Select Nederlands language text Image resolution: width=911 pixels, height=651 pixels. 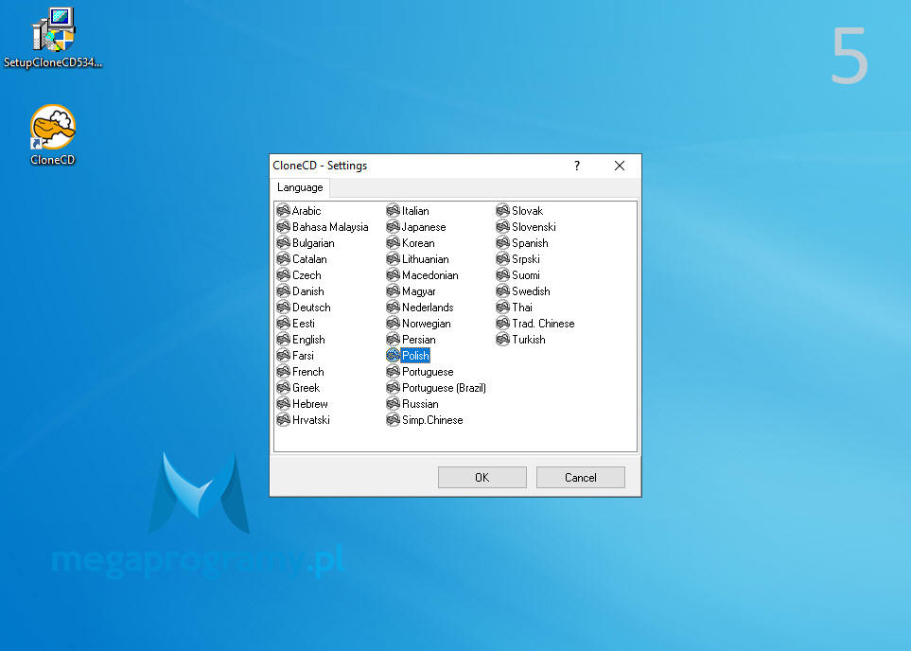pos(428,308)
